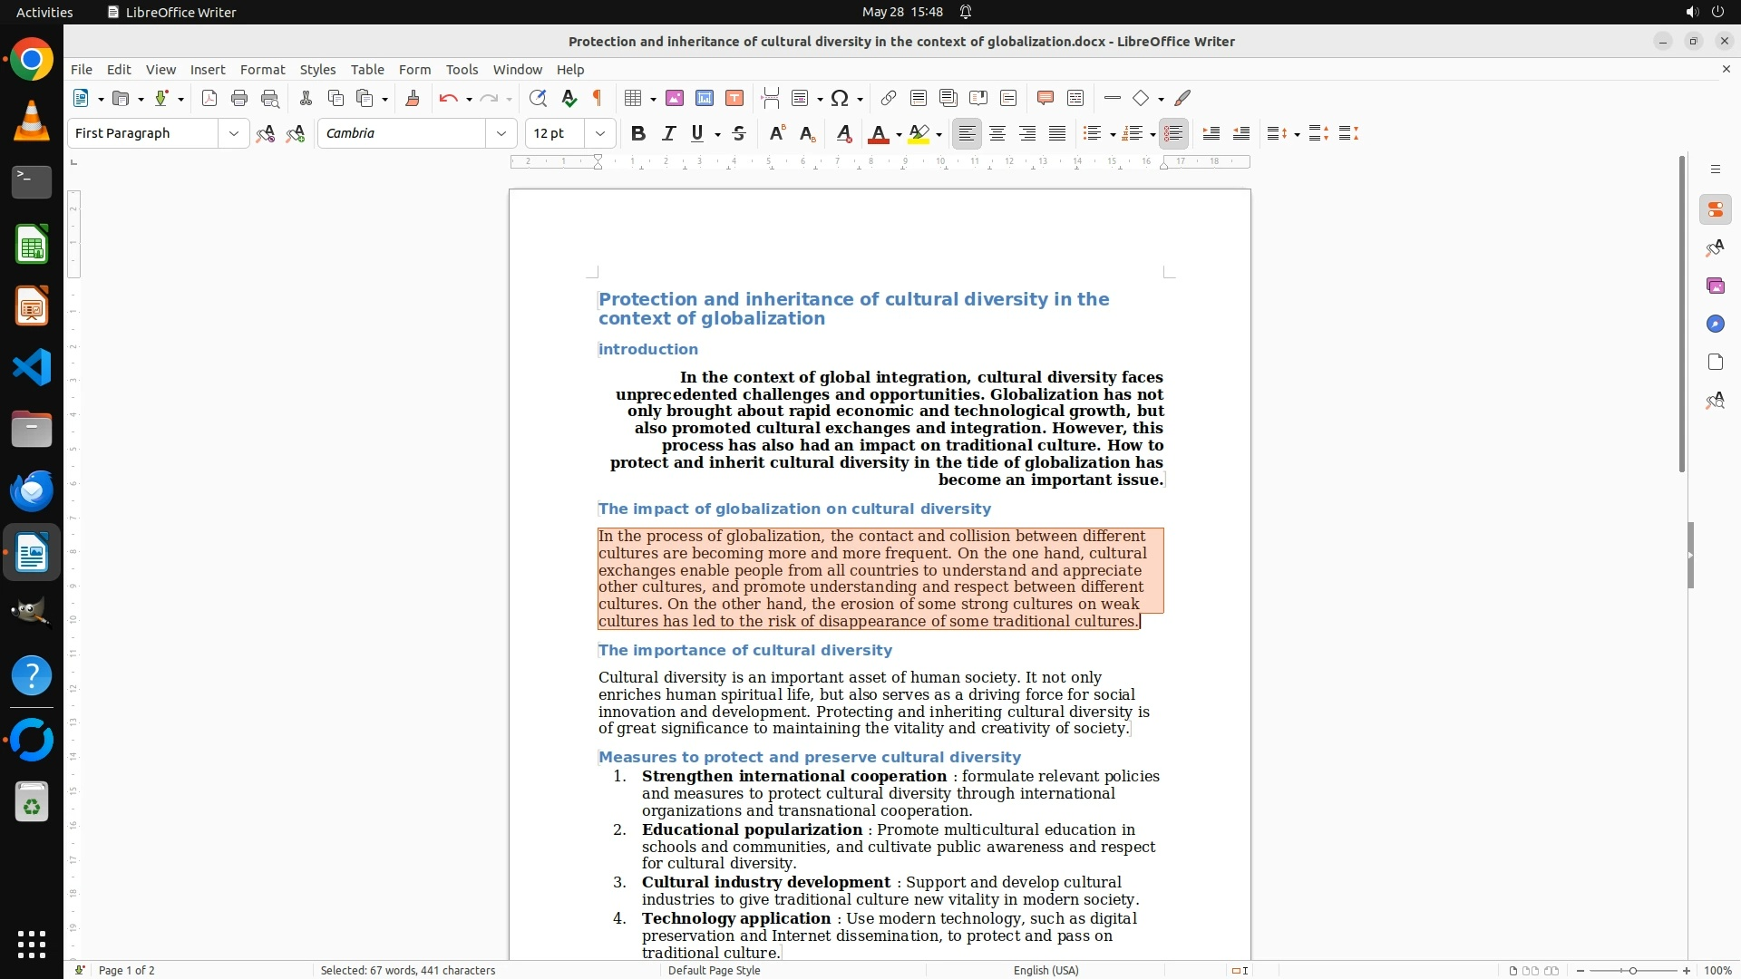
Task: Toggle Bold formatting
Action: pyautogui.click(x=638, y=133)
